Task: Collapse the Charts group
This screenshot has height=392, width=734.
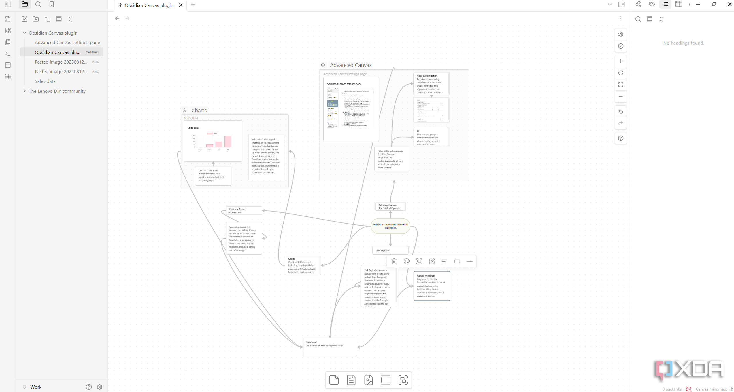Action: (184, 110)
